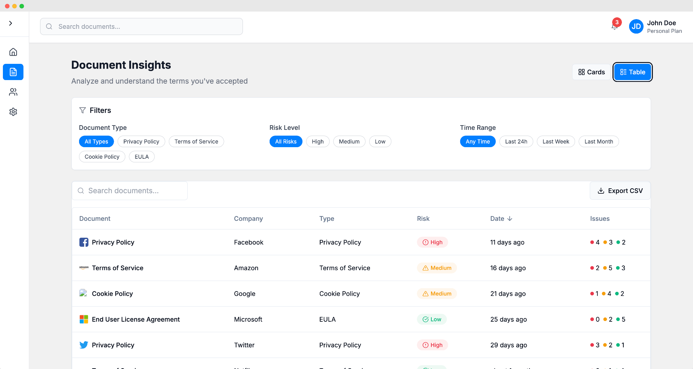Expand the sidebar with chevron arrow
The height and width of the screenshot is (369, 693).
tap(11, 23)
